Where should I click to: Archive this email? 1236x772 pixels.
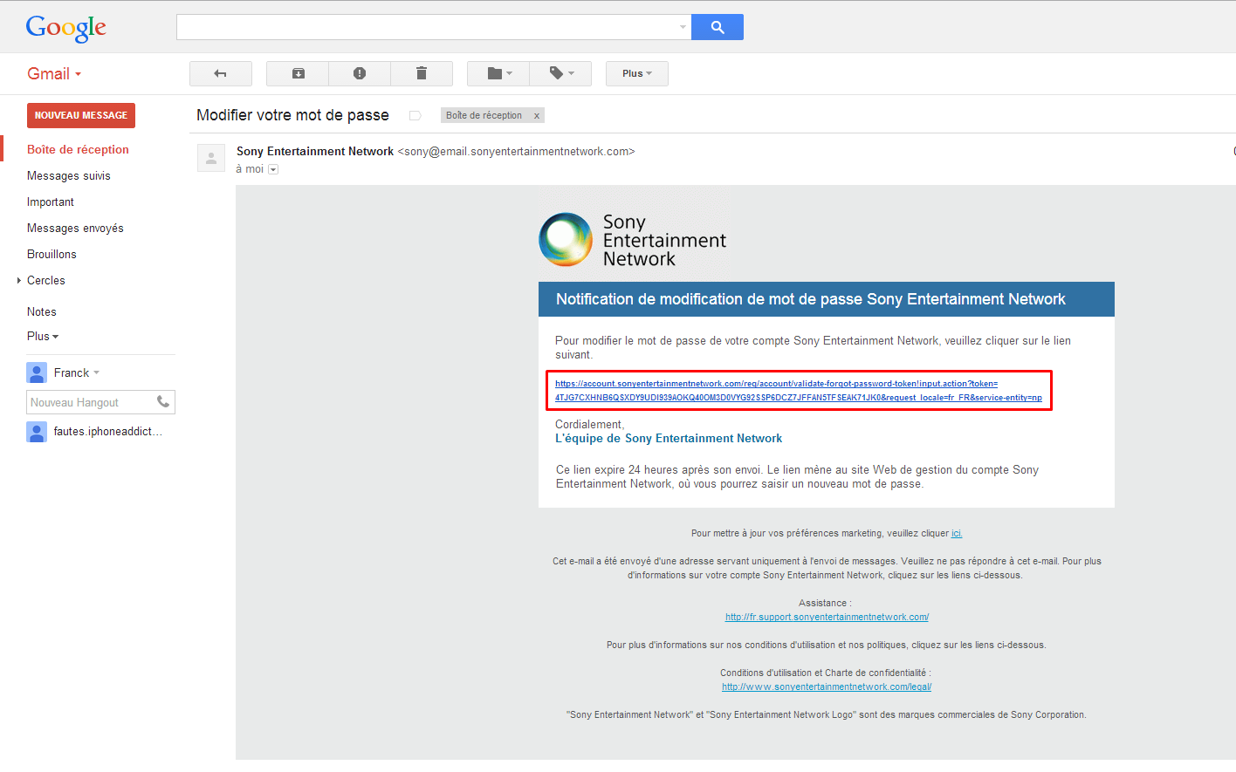(x=298, y=73)
